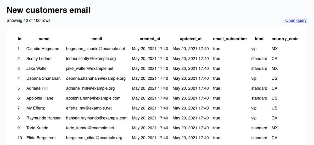Select the My Effertz name cell

click(x=36, y=108)
